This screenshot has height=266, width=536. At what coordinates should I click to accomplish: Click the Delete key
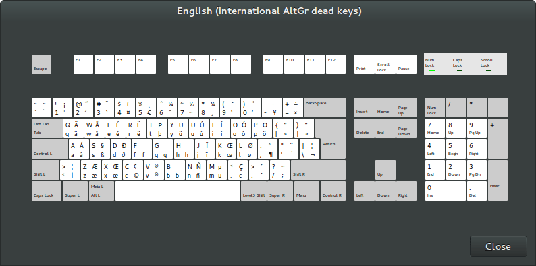point(365,128)
